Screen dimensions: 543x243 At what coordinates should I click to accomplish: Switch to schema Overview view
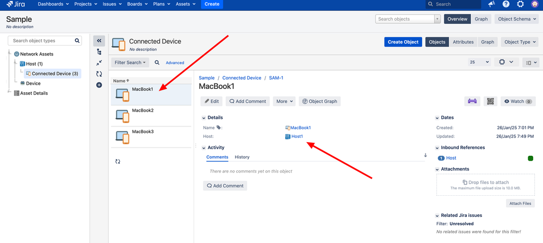pos(457,19)
